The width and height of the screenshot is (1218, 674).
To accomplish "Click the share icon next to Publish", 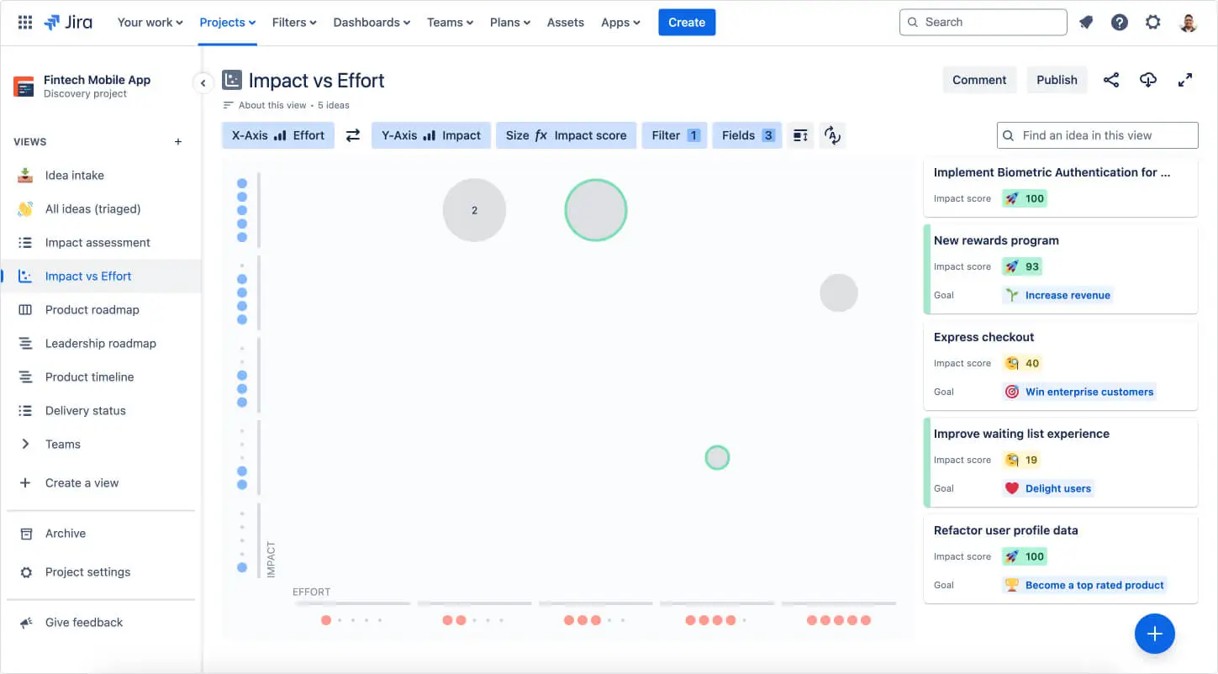I will coord(1111,80).
